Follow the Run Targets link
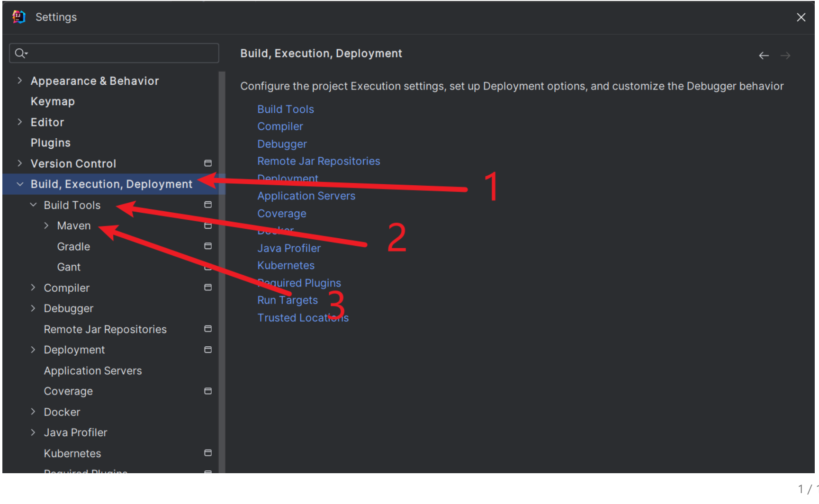 coord(288,300)
